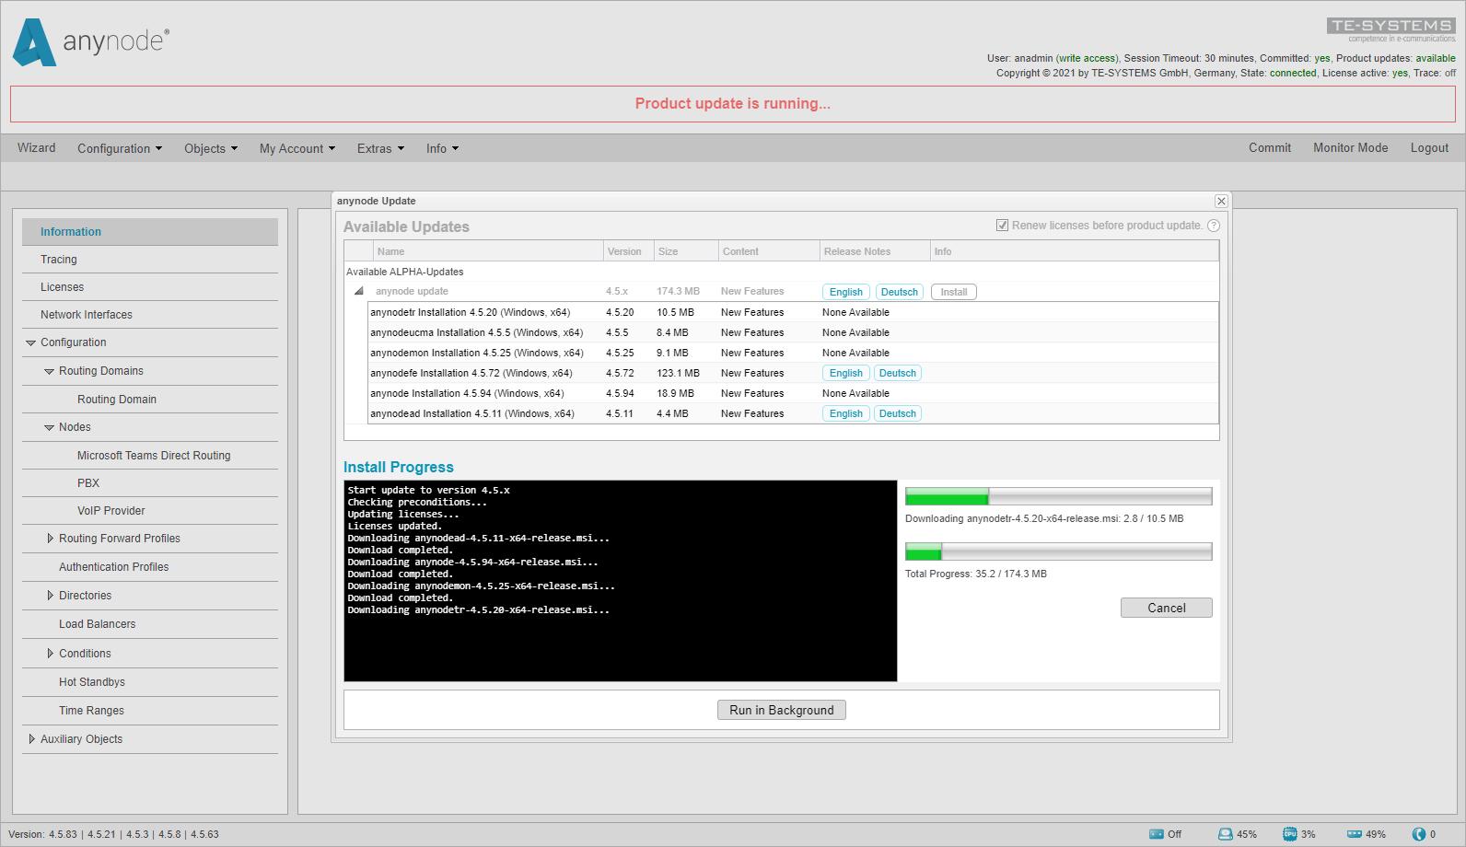Screen dimensions: 1466x847
Task: Click anynodemon Installation 4.5.25 row
Action: click(793, 353)
